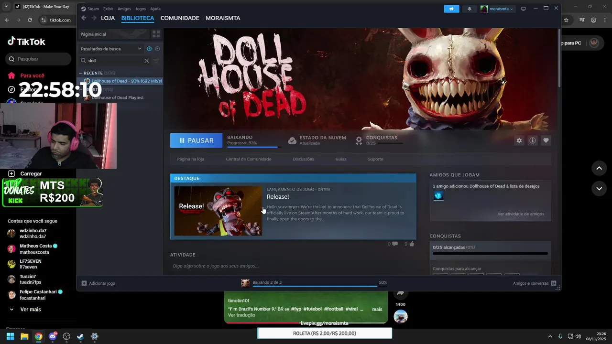Open 'Página na loja' link

(x=191, y=159)
